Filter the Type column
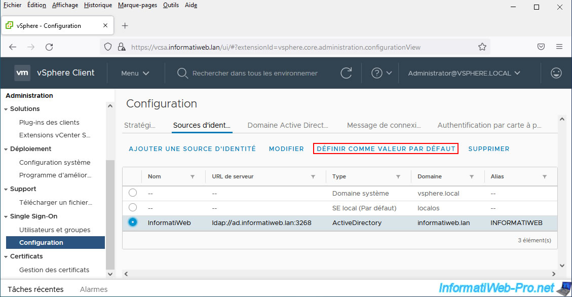572x297 pixels. click(398, 176)
